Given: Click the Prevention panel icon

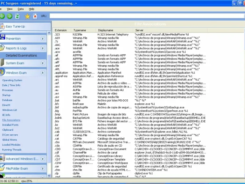Looking at the screenshot, I should coord(2,37).
